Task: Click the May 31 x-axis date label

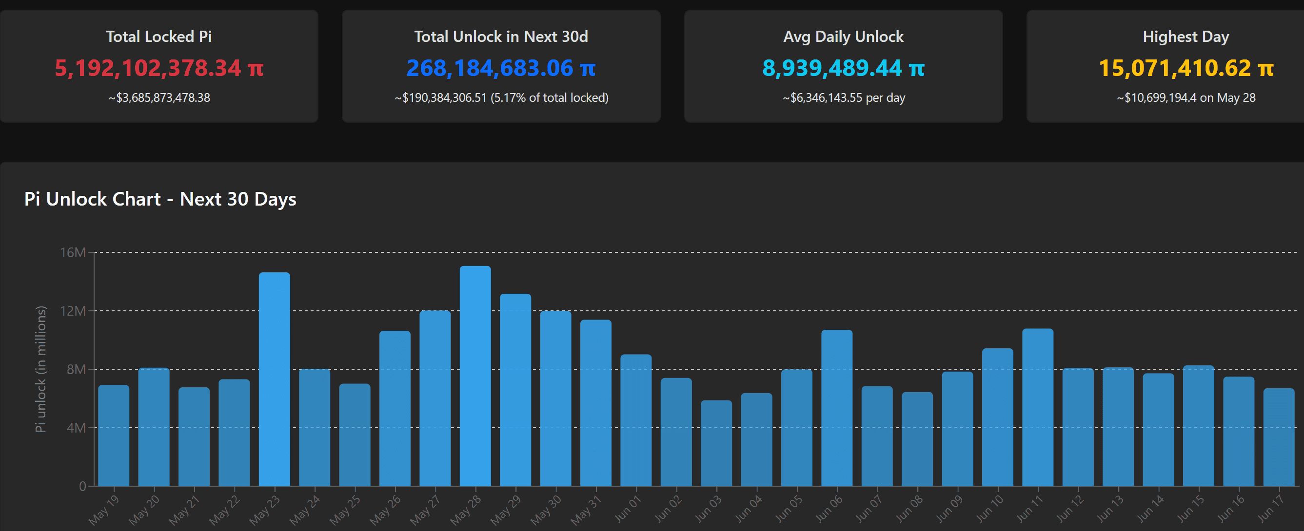Action: pos(586,510)
